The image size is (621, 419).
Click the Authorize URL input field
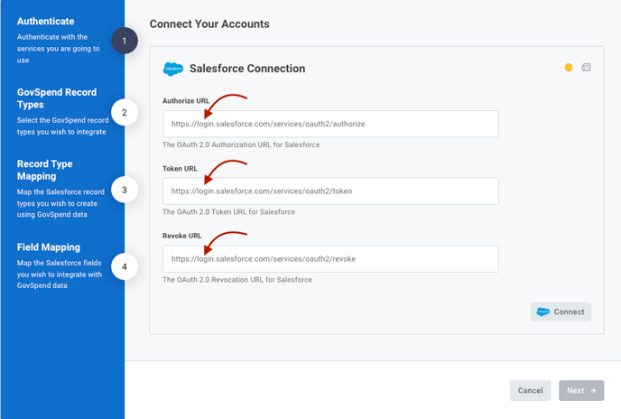click(x=330, y=124)
